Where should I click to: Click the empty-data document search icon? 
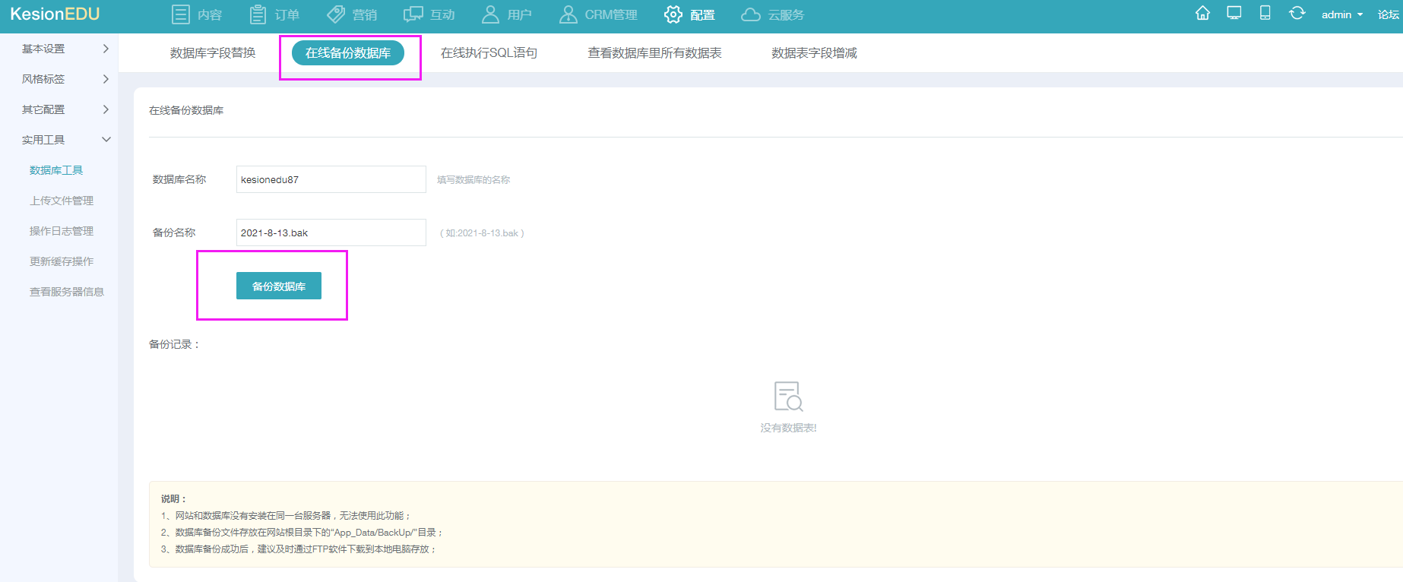pos(788,396)
